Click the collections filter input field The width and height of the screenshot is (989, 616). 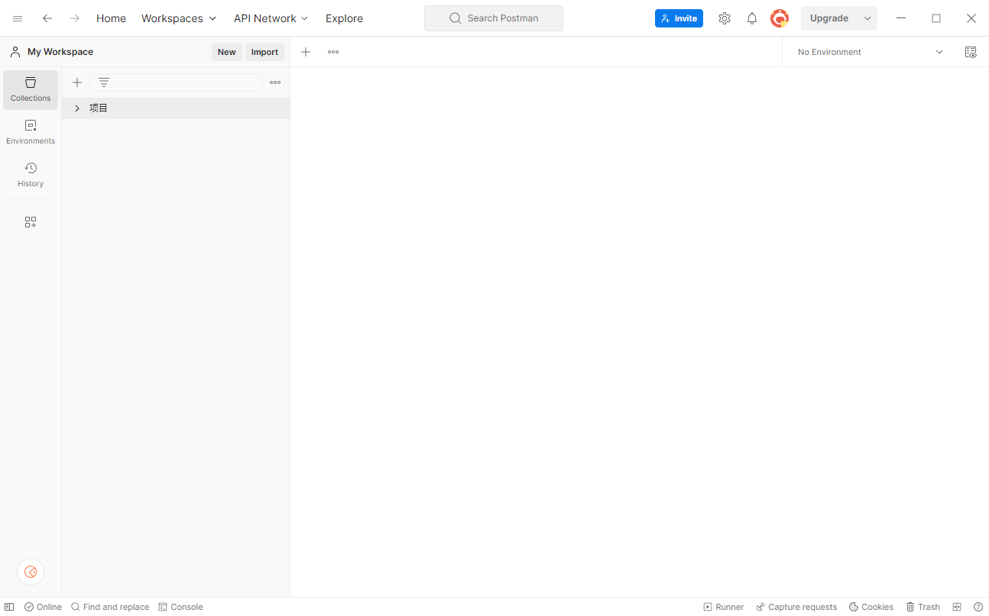pyautogui.click(x=176, y=82)
